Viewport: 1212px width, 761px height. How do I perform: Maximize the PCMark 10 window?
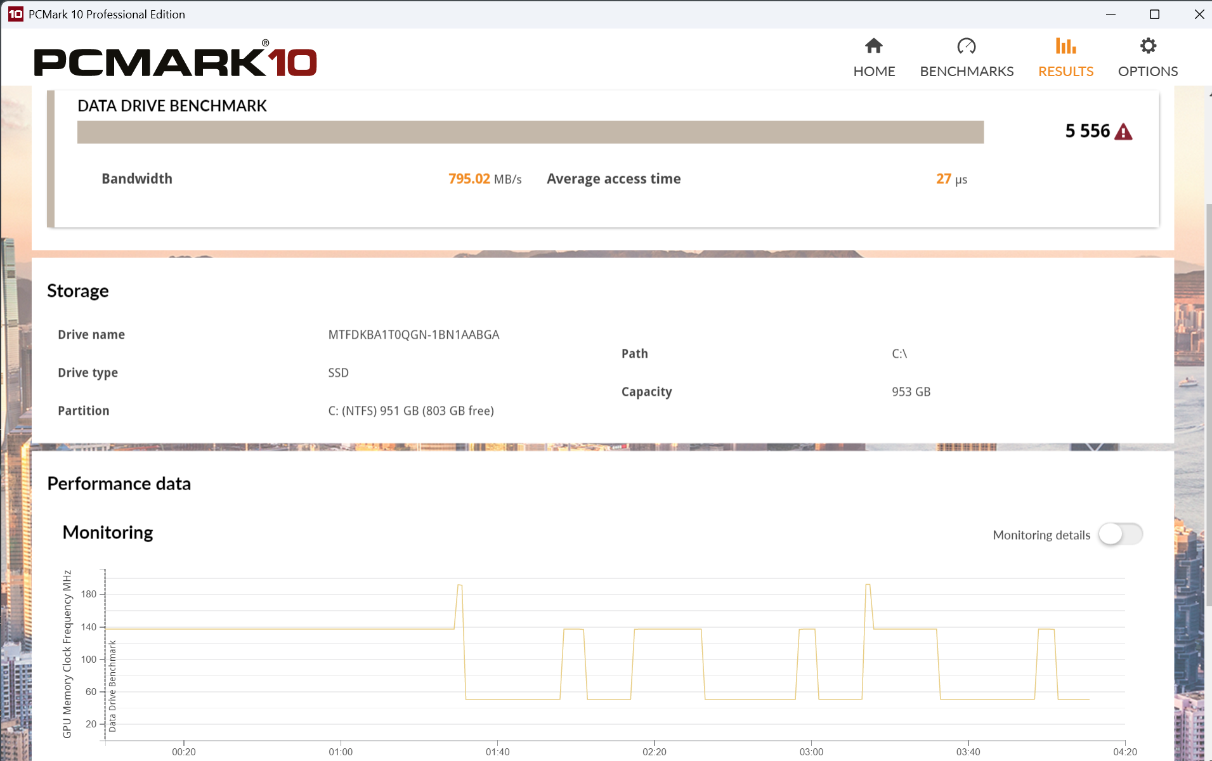[1154, 14]
